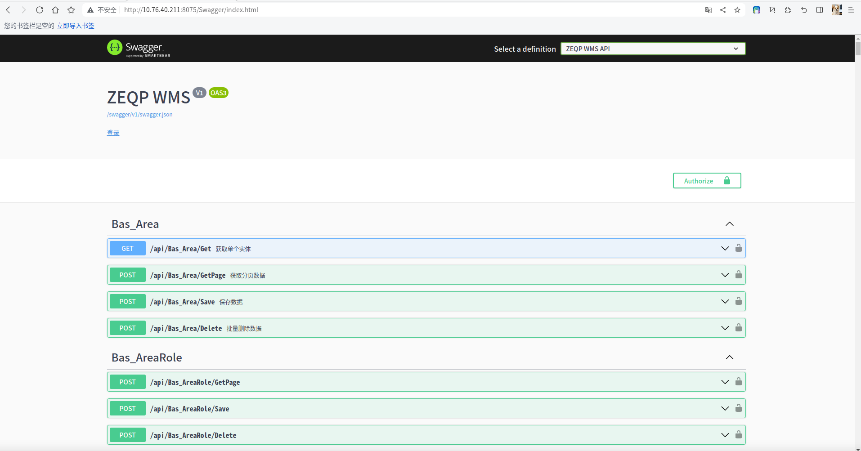Add favorite with star at address bar right end

click(x=737, y=10)
